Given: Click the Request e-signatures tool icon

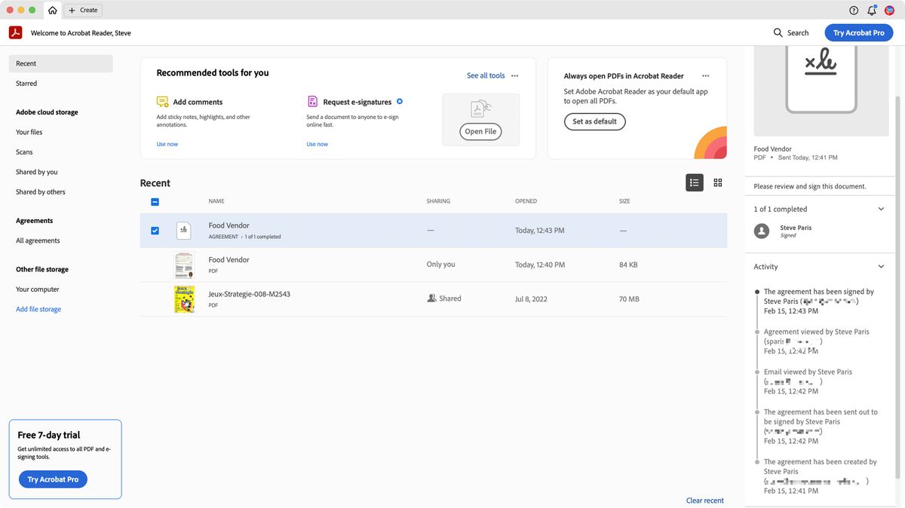Looking at the screenshot, I should click(312, 102).
